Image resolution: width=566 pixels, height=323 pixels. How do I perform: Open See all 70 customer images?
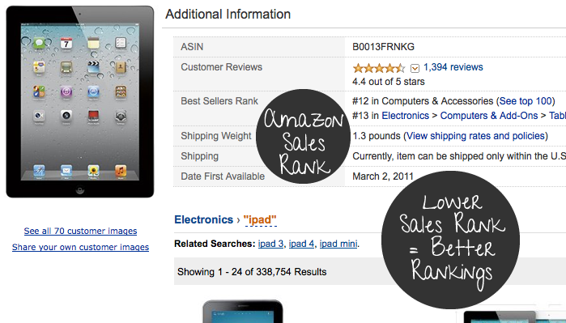coord(80,231)
